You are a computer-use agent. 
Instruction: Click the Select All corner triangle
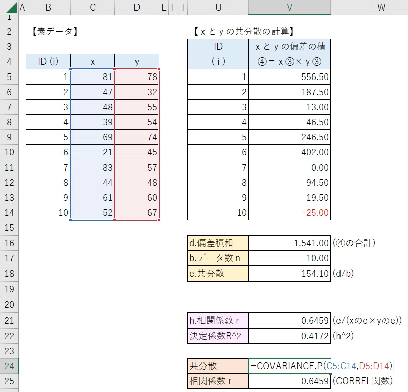[x=11, y=8]
